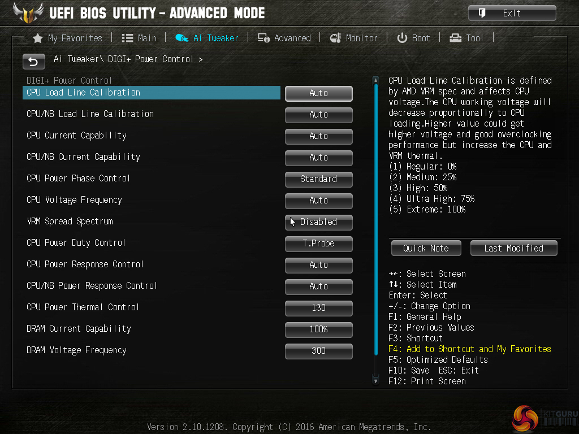Open the Tool printer icon
579x434 pixels.
tap(455, 38)
